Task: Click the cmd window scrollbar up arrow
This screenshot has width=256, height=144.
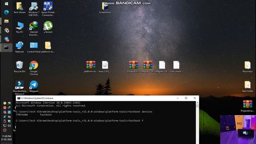Action: pos(197,103)
